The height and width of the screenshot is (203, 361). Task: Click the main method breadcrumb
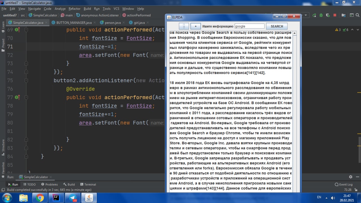tap(67, 15)
